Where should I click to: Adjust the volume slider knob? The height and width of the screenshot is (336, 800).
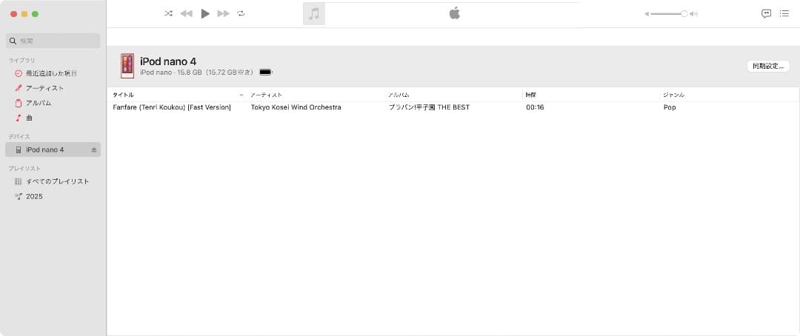684,14
